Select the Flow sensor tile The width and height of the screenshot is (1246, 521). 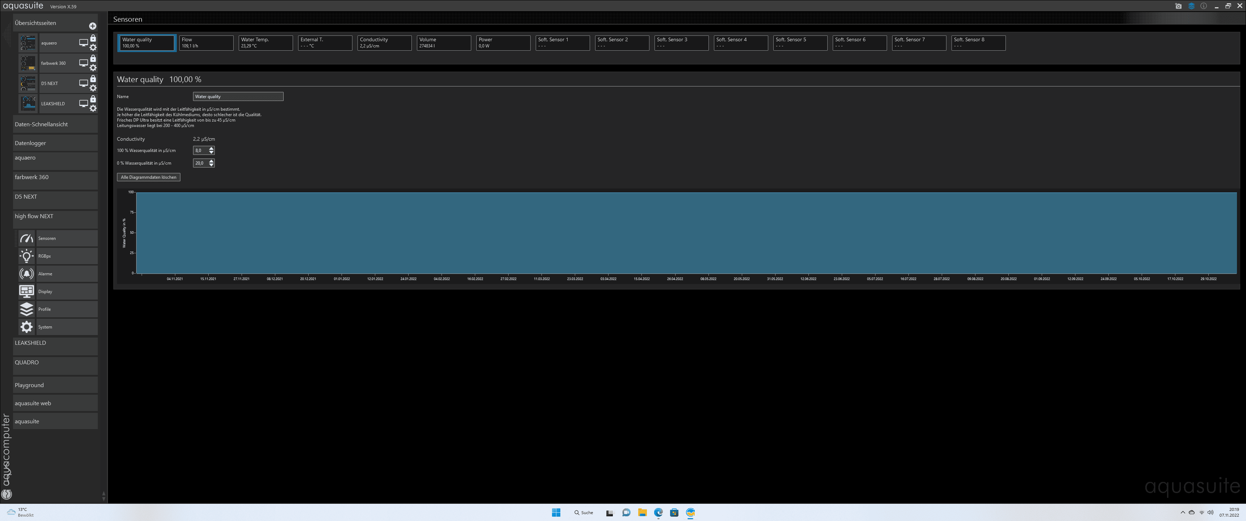click(x=206, y=43)
